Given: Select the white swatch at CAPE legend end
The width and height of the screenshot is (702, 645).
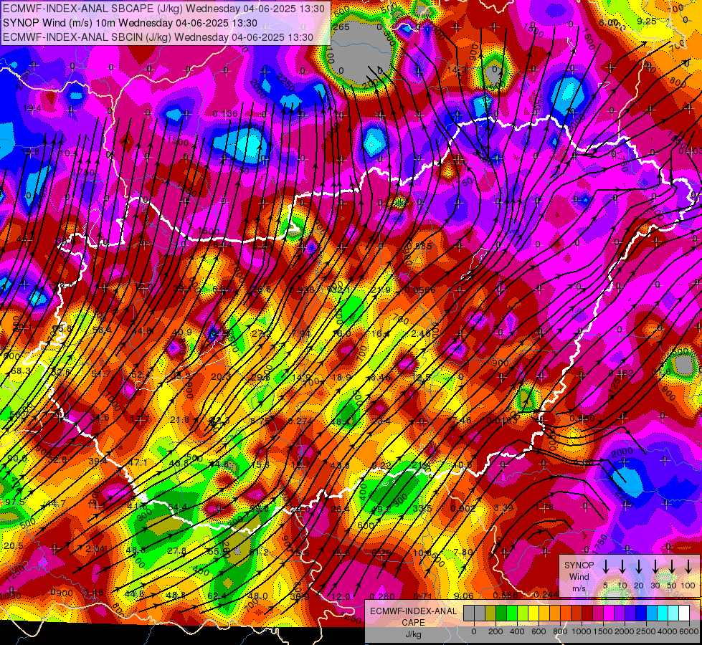Looking at the screenshot, I should (x=684, y=613).
